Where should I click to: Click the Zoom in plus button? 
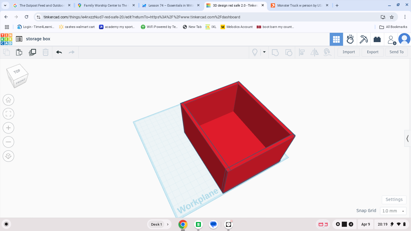point(8,128)
